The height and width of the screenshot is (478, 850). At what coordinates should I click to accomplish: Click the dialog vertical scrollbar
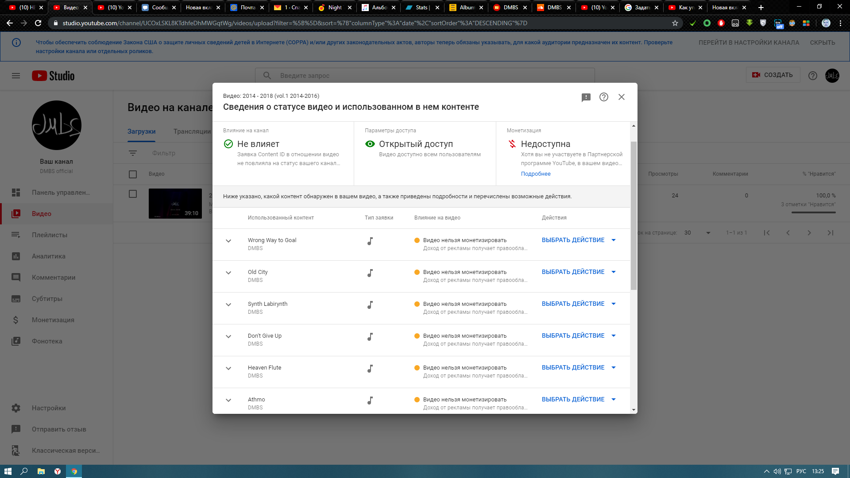[x=634, y=216]
